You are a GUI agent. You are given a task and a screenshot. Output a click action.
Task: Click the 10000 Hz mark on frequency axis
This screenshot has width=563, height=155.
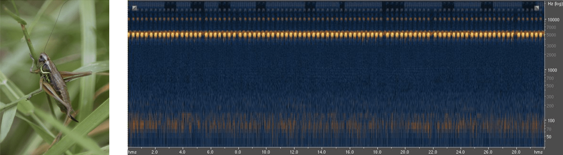pyautogui.click(x=553, y=20)
